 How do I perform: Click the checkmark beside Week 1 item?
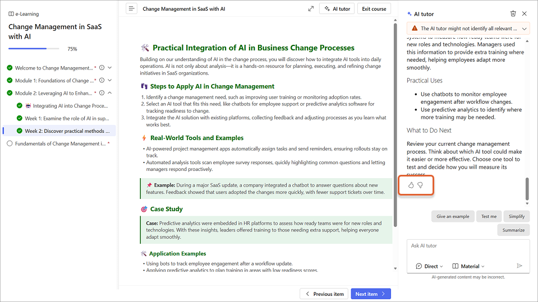pos(20,118)
